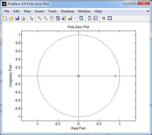Open the Edit menu
This screenshot has height=135, width=152.
[16, 11]
